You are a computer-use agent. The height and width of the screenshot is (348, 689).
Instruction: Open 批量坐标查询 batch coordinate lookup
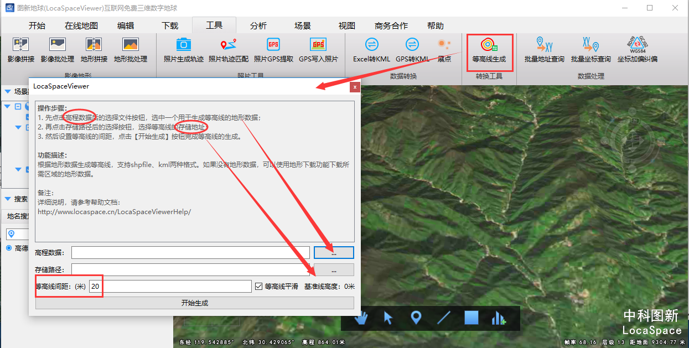pos(591,50)
